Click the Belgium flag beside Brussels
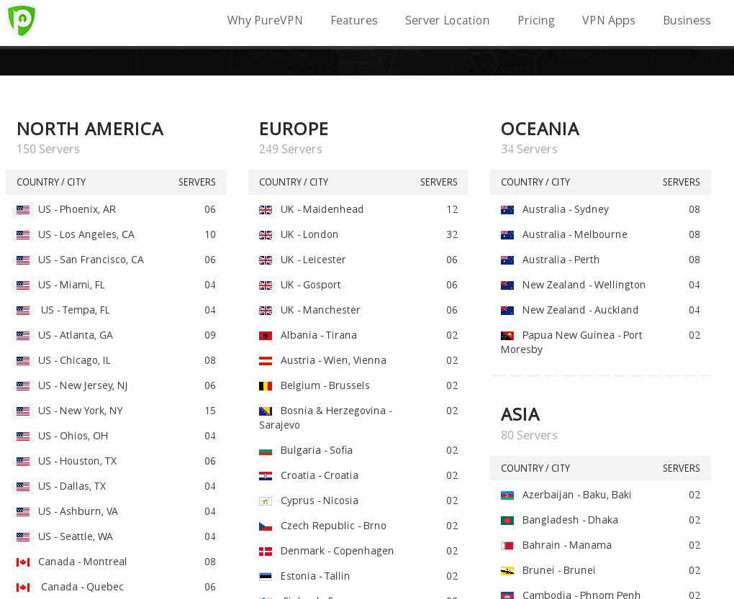 click(x=266, y=386)
